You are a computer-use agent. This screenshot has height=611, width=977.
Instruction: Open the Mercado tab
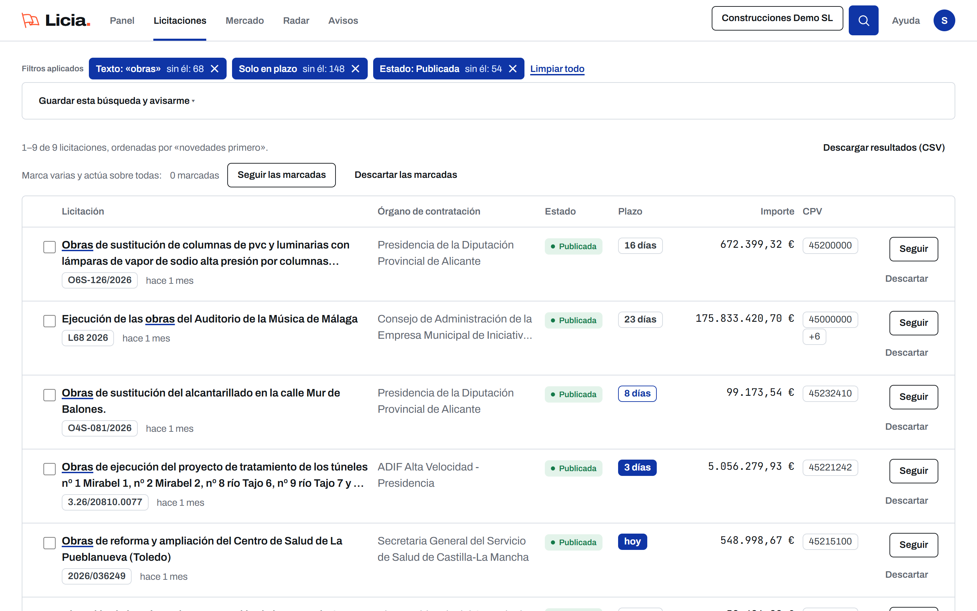click(245, 21)
